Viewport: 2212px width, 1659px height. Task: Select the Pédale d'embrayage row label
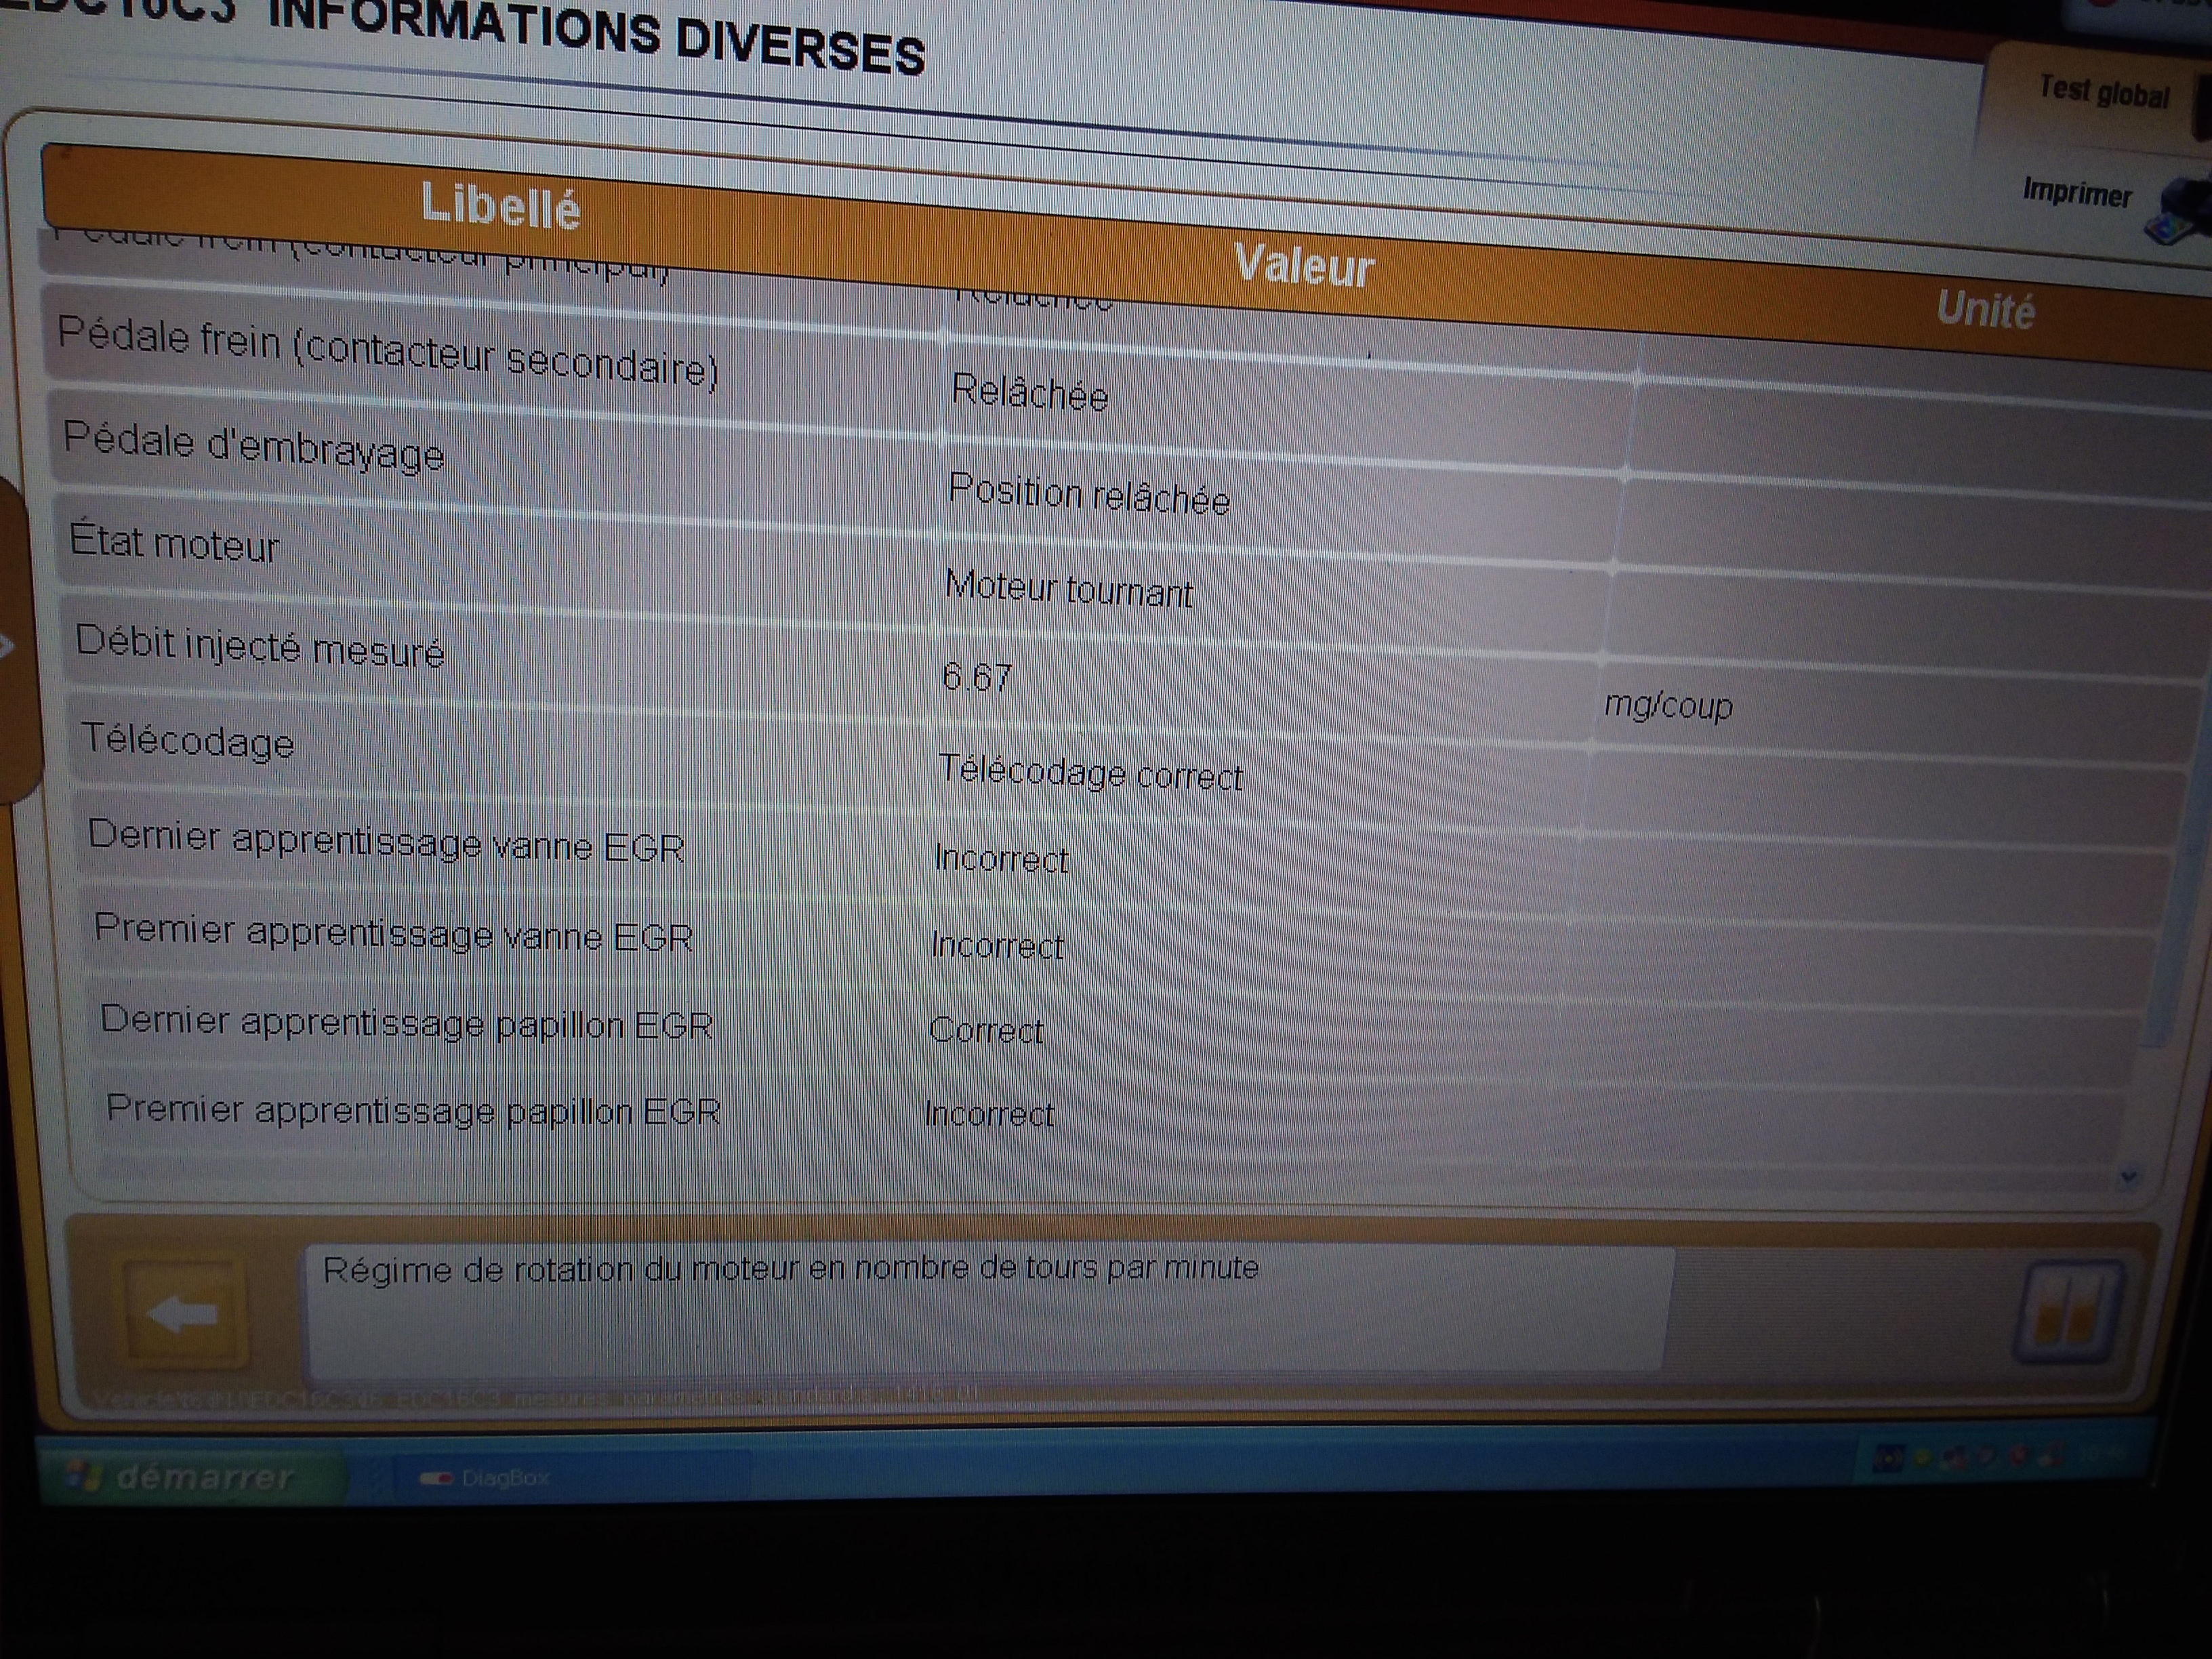pos(254,446)
